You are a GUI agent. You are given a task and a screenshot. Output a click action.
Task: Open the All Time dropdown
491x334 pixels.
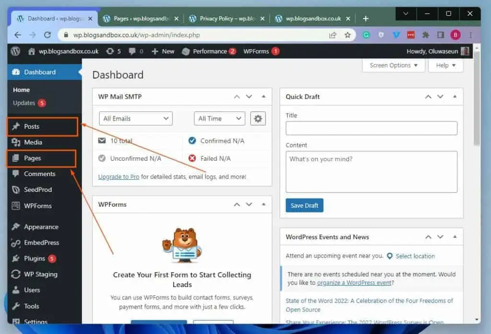click(219, 119)
